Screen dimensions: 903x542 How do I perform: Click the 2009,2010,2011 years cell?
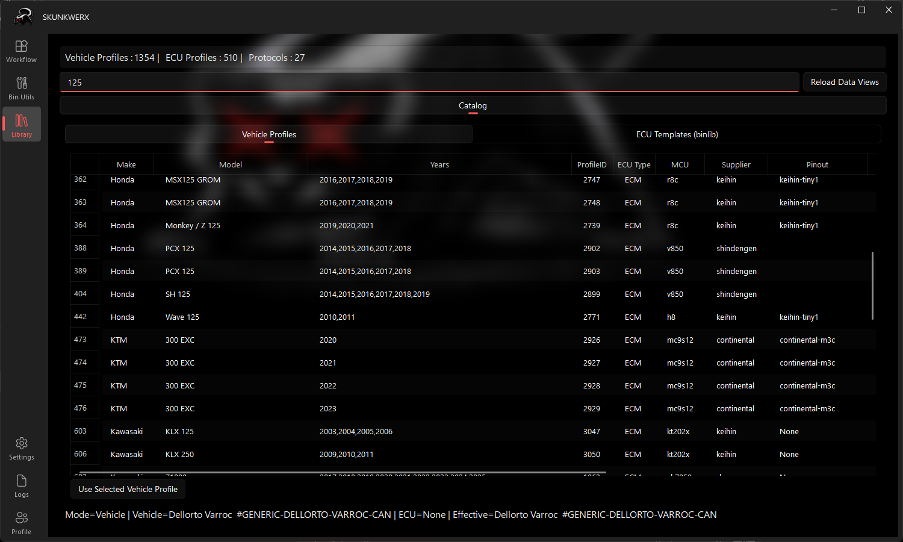pos(439,455)
